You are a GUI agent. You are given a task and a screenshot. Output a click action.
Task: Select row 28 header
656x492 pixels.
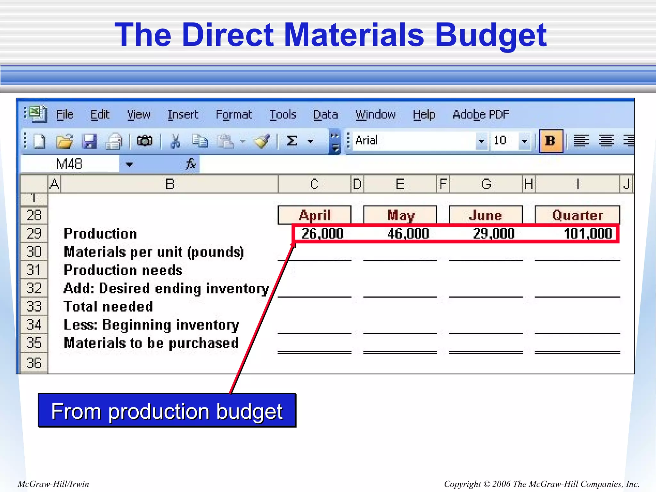tap(34, 215)
